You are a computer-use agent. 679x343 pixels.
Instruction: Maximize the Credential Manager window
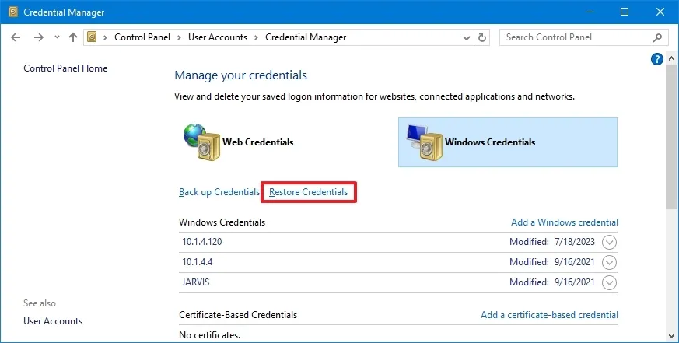tap(625, 12)
